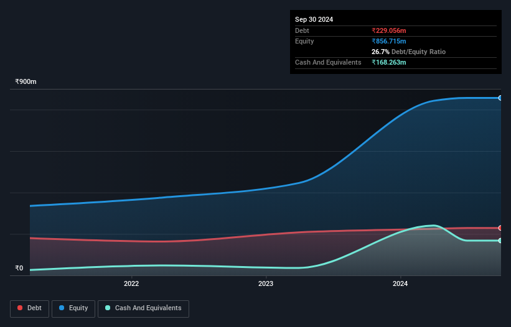Click the tooltip Debt row label
Image resolution: width=511 pixels, height=327 pixels.
pos(302,30)
